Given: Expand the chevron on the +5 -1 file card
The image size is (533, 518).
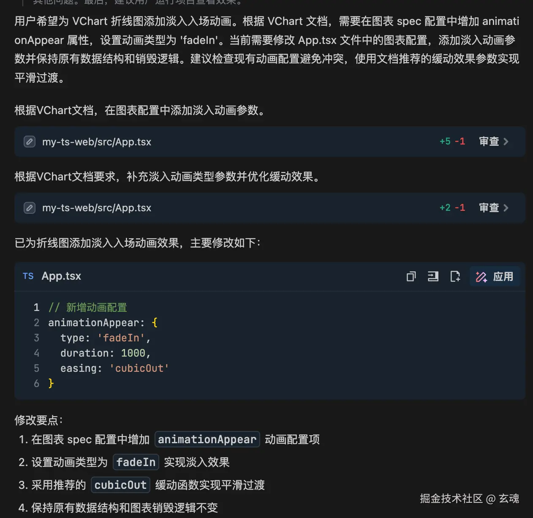Looking at the screenshot, I should [x=506, y=142].
